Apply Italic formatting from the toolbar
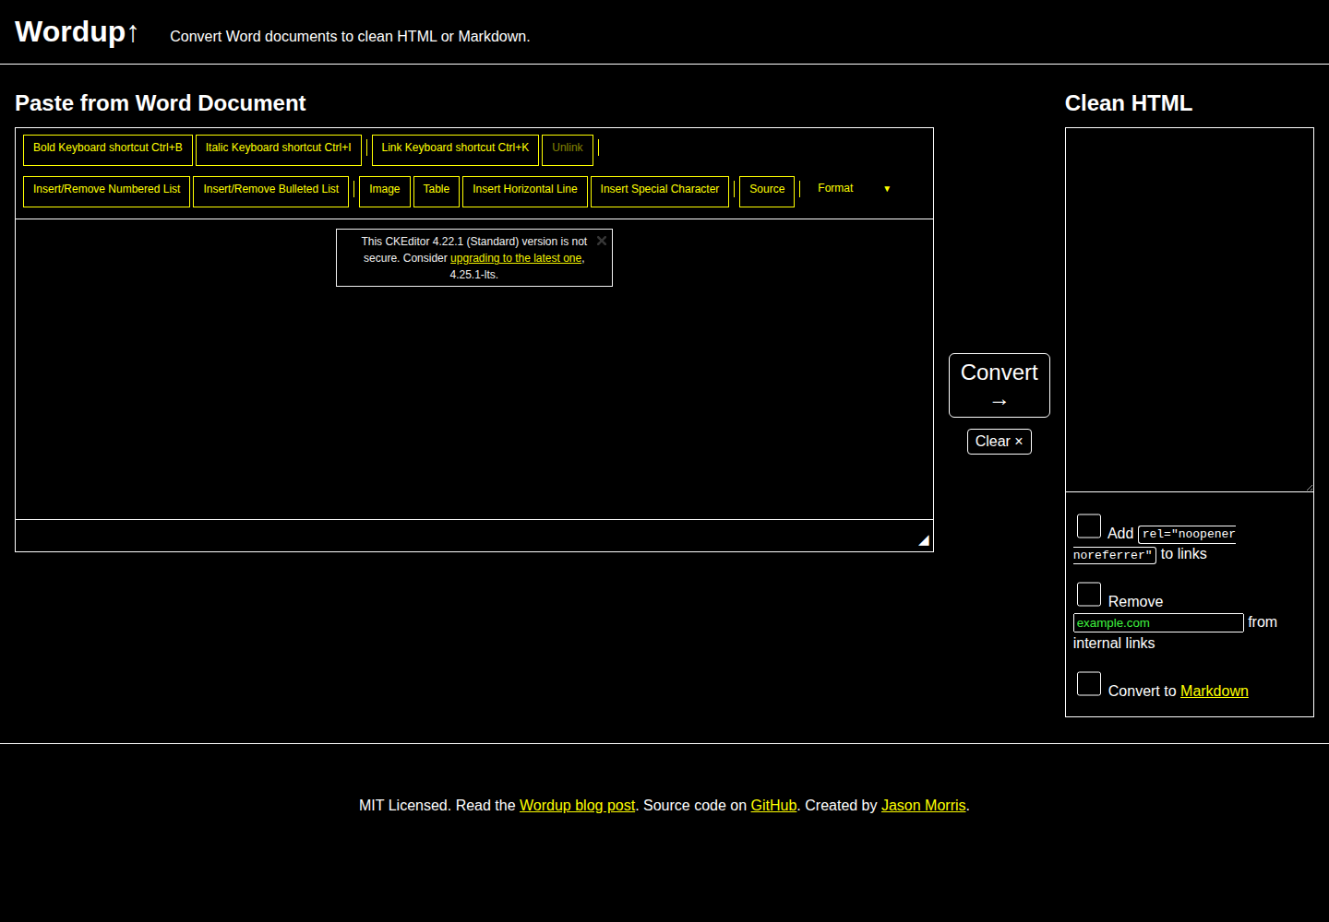Screen dimensions: 1329x922 (x=278, y=148)
